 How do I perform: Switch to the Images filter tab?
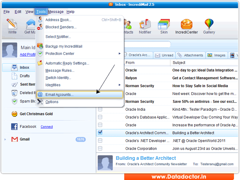216,55
